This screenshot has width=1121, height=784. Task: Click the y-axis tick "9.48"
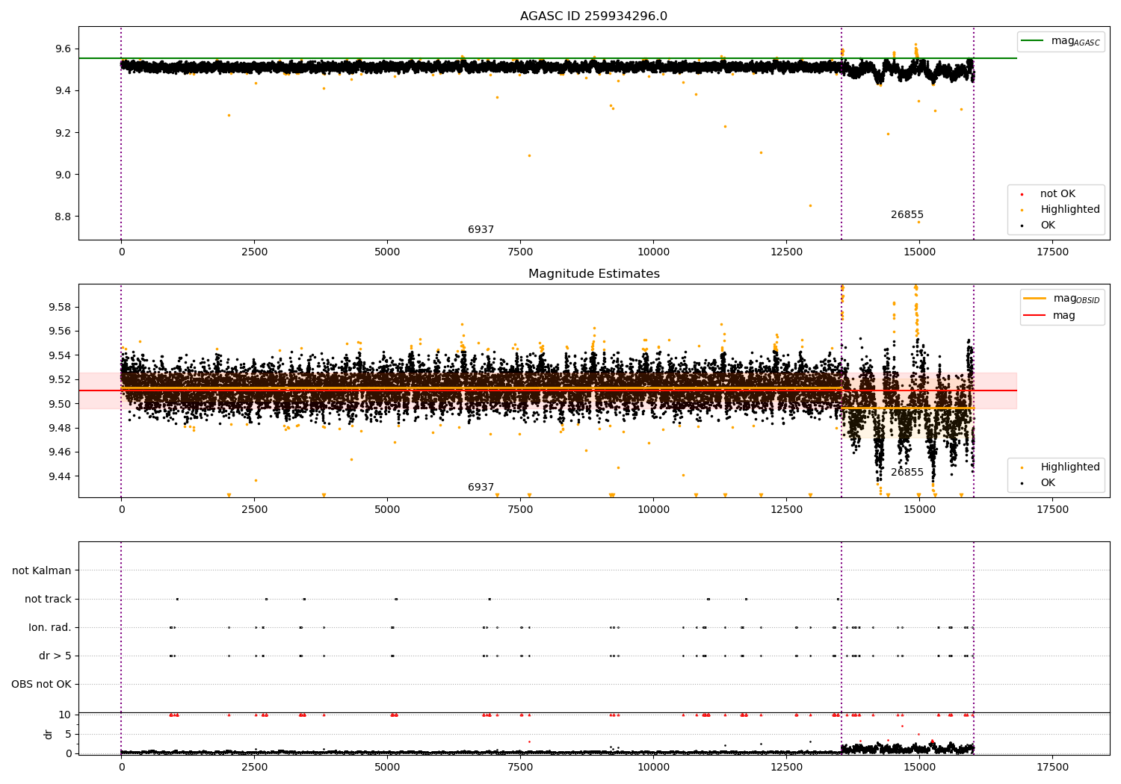[60, 429]
